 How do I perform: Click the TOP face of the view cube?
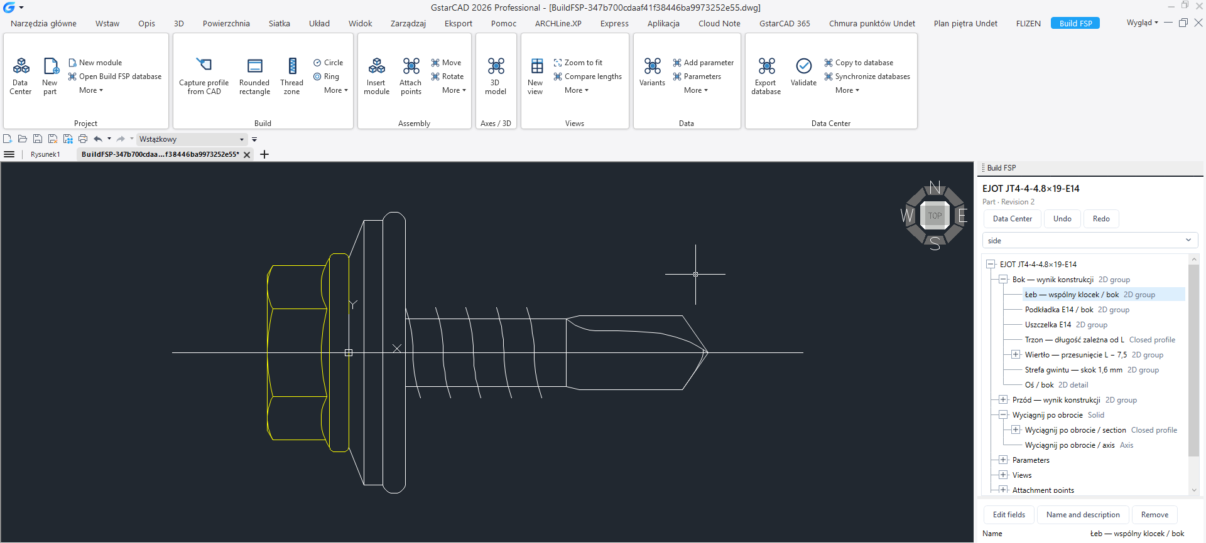935,216
